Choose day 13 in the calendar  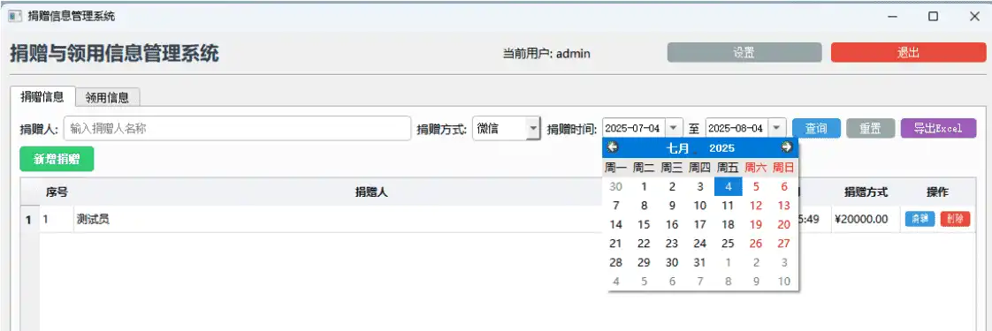(784, 206)
